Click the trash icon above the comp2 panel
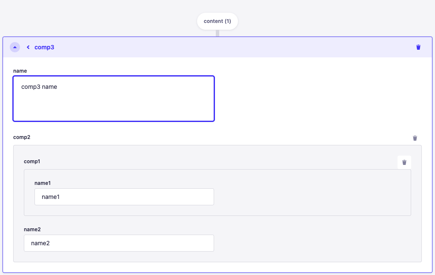This screenshot has height=275, width=435. tap(415, 138)
